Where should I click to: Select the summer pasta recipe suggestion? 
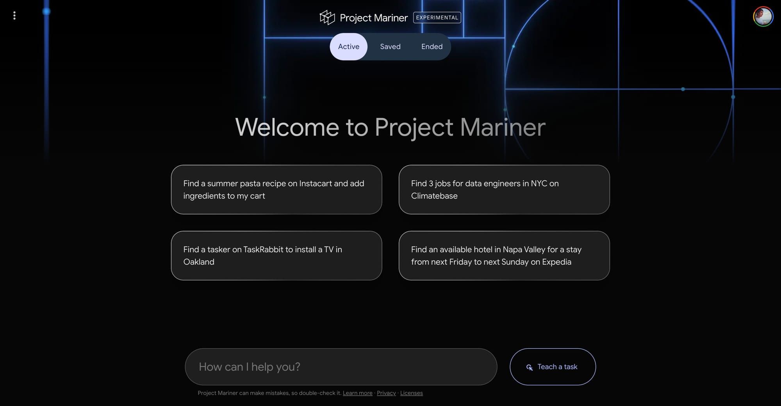pos(276,190)
